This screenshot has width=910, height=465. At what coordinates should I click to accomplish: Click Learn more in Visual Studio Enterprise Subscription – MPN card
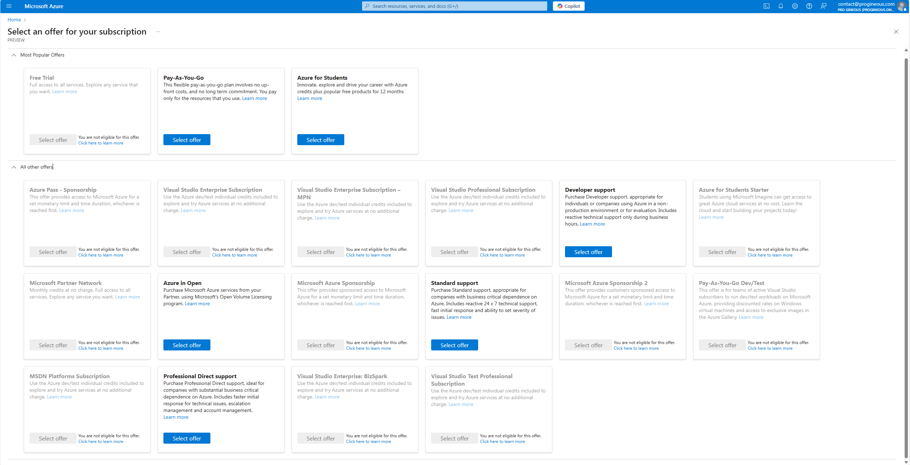coord(327,218)
